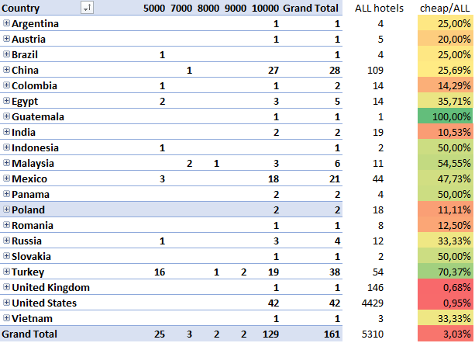475x343 pixels.
Task: Expand the United Kingdom row
Action: (x=6, y=286)
